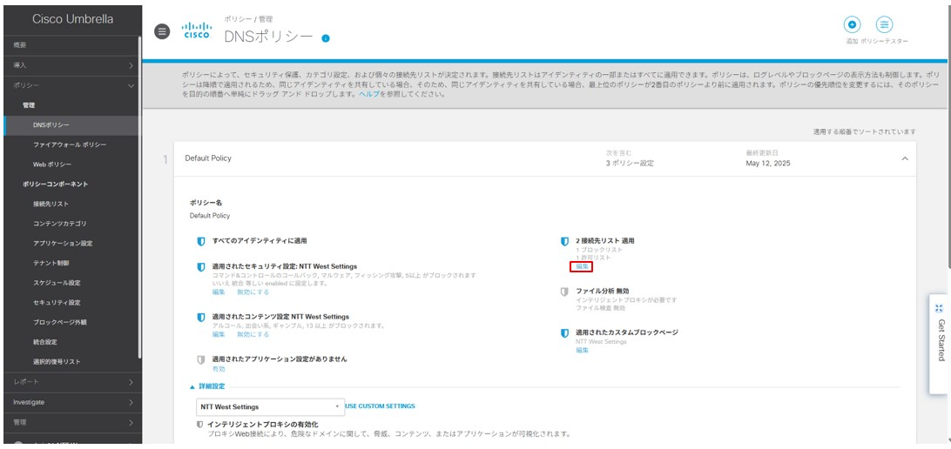Click the shield icon beside インテリジェントプロキシの有効化
Image resolution: width=951 pixels, height=449 pixels.
click(x=200, y=425)
